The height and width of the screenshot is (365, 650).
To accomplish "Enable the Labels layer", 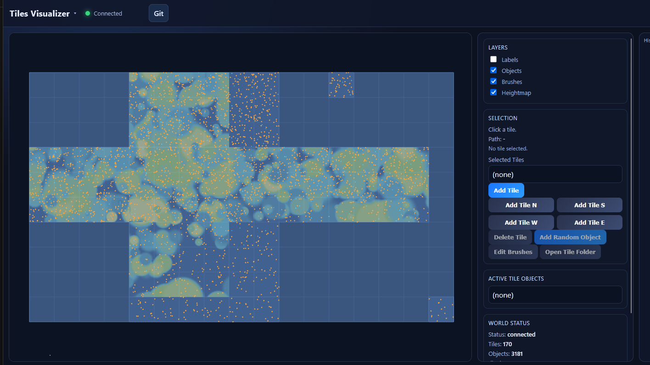I will [x=493, y=59].
